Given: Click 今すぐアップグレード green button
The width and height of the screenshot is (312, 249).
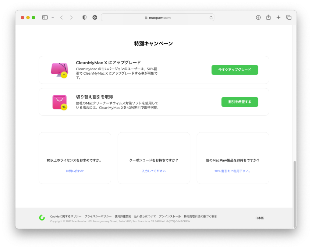Looking at the screenshot, I should point(235,70).
